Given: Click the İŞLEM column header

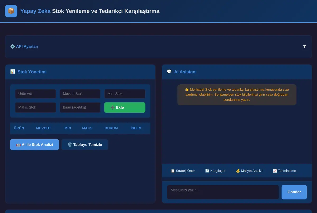Looking at the screenshot, I should [x=136, y=128].
